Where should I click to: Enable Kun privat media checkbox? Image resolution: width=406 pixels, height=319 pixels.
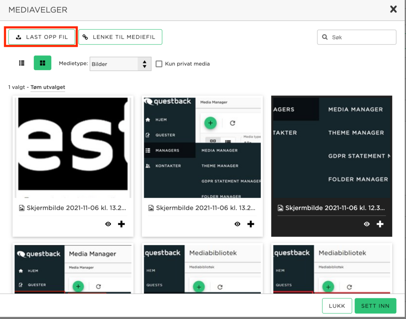click(x=159, y=64)
